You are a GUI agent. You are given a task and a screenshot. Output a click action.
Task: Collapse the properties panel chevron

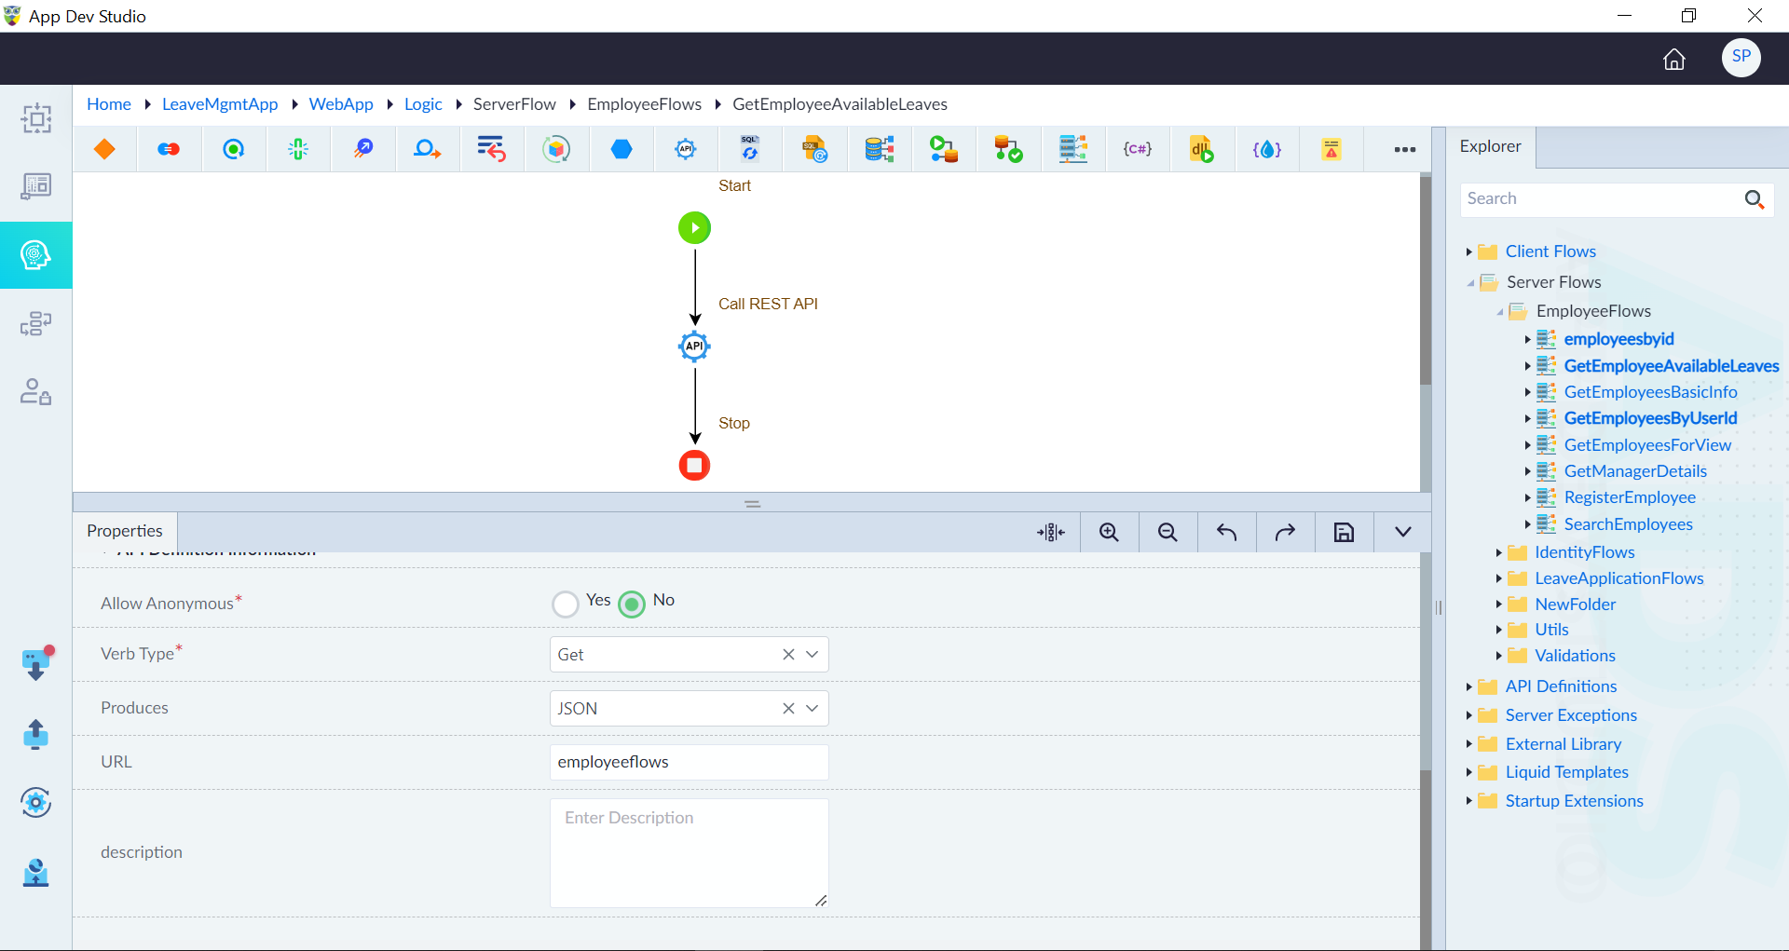point(1402,532)
